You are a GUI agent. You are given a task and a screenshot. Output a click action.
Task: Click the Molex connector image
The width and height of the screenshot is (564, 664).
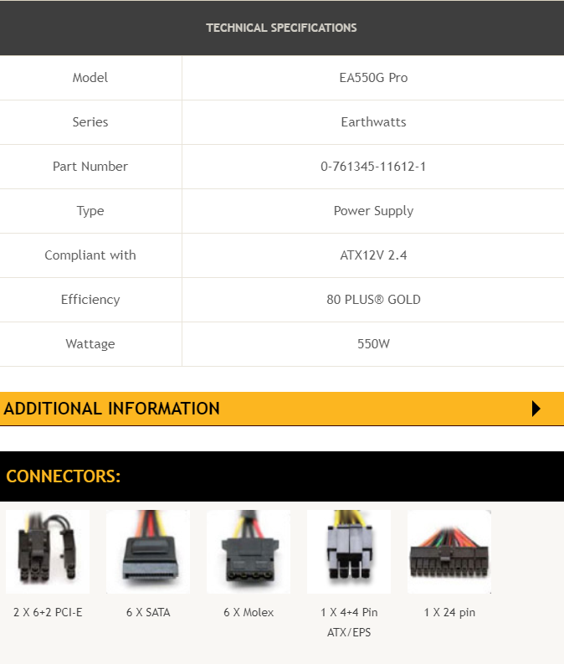pos(249,552)
